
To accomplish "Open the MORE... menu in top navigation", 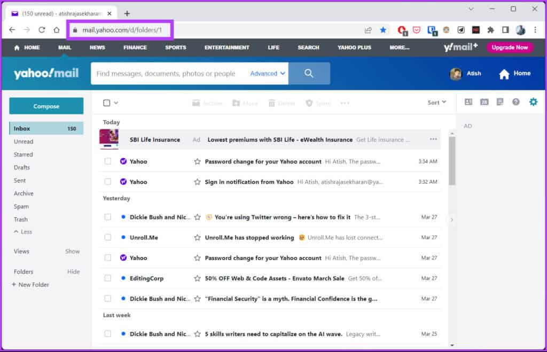I will click(x=400, y=48).
